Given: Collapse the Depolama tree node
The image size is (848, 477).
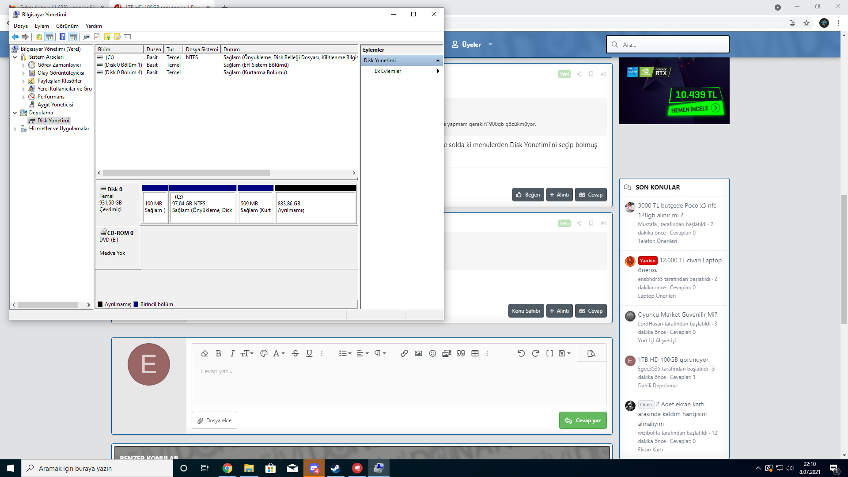Looking at the screenshot, I should (x=15, y=113).
